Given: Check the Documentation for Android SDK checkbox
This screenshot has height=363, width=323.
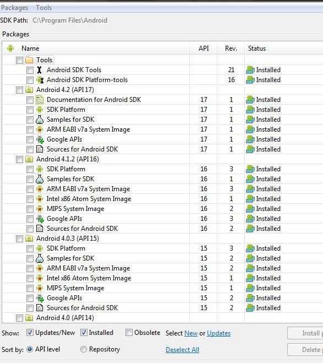Looking at the screenshot, I should (30, 100).
